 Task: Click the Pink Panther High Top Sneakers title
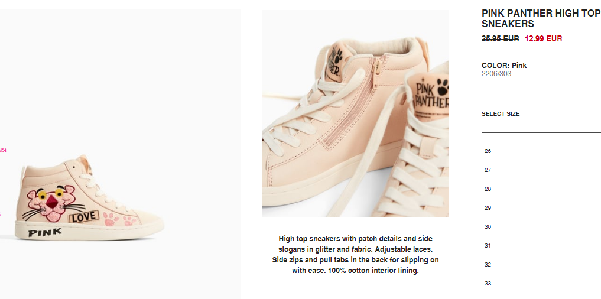pyautogui.click(x=541, y=18)
